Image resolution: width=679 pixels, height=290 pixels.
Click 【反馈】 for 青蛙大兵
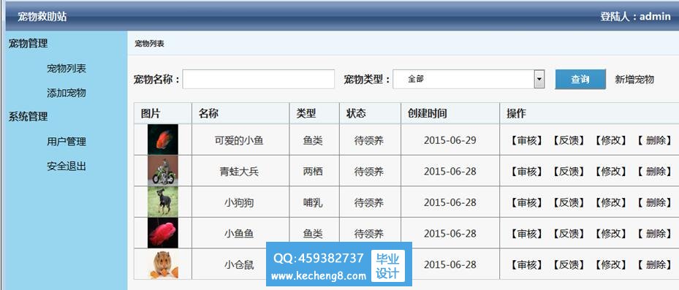(x=569, y=172)
